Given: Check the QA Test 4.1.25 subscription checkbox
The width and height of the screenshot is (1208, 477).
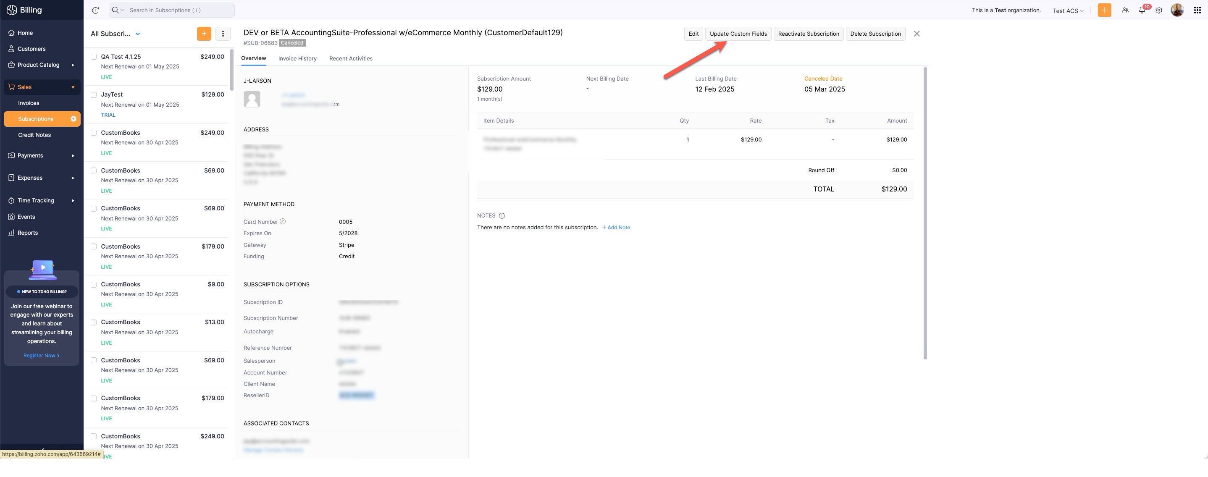Looking at the screenshot, I should (94, 57).
